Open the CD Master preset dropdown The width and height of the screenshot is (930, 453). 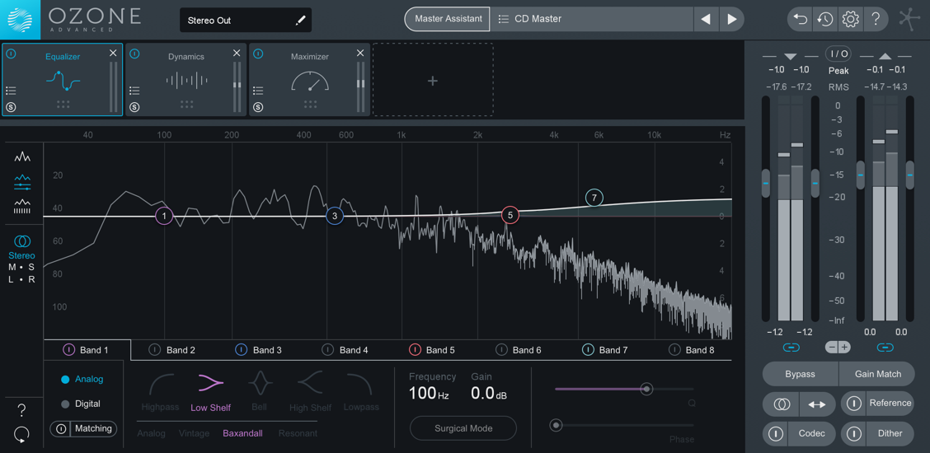point(592,20)
